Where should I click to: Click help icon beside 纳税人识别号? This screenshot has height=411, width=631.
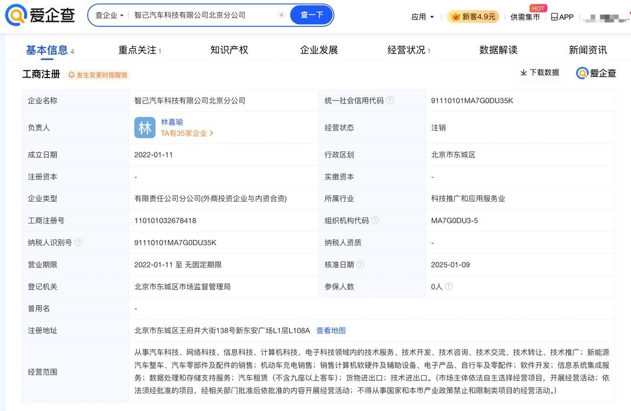[x=78, y=242]
